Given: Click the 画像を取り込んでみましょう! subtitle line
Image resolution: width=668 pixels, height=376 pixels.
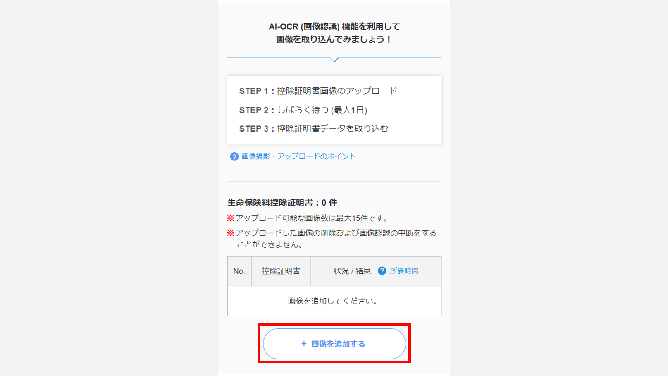Looking at the screenshot, I should pyautogui.click(x=334, y=39).
